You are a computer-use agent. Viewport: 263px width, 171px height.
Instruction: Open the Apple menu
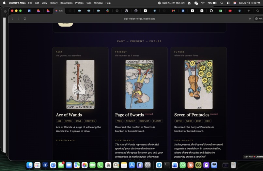(x=4, y=3)
